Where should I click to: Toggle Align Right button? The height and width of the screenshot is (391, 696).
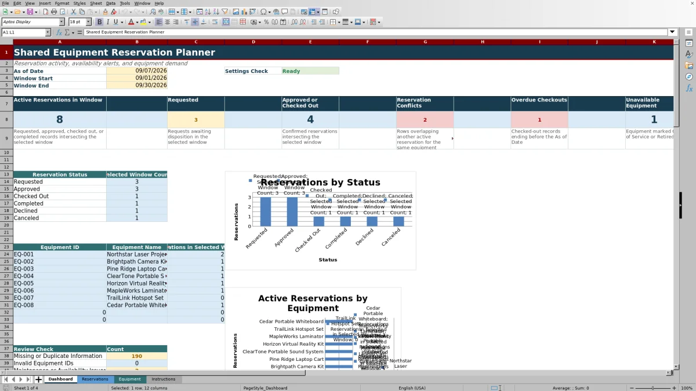176,22
